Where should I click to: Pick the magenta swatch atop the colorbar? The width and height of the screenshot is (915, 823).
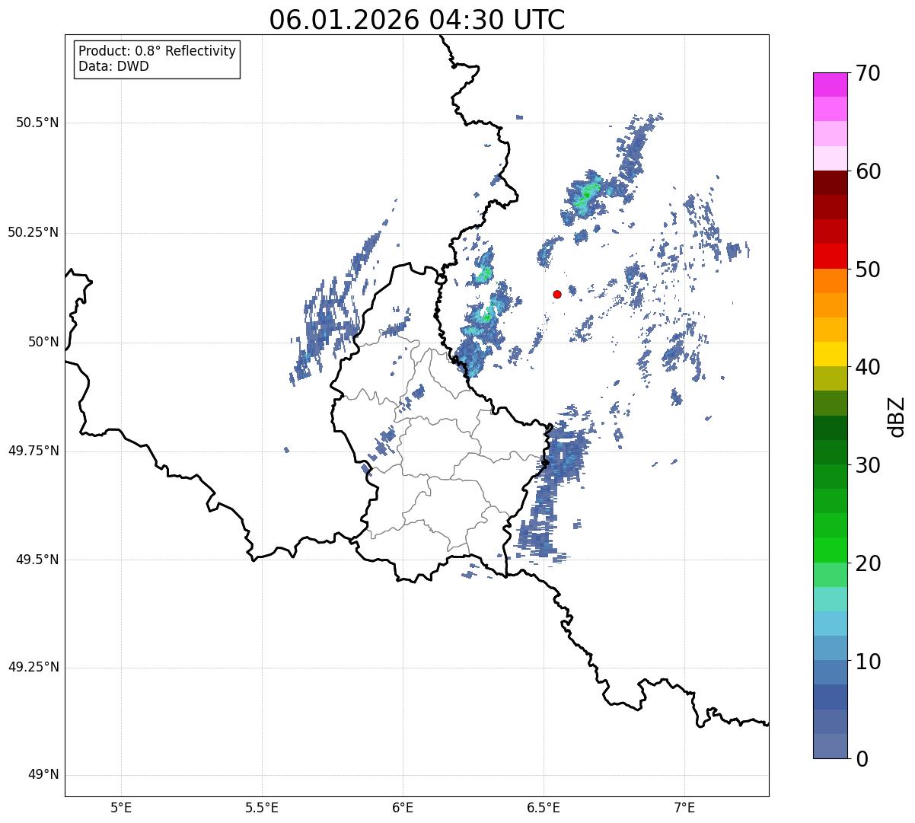831,85
